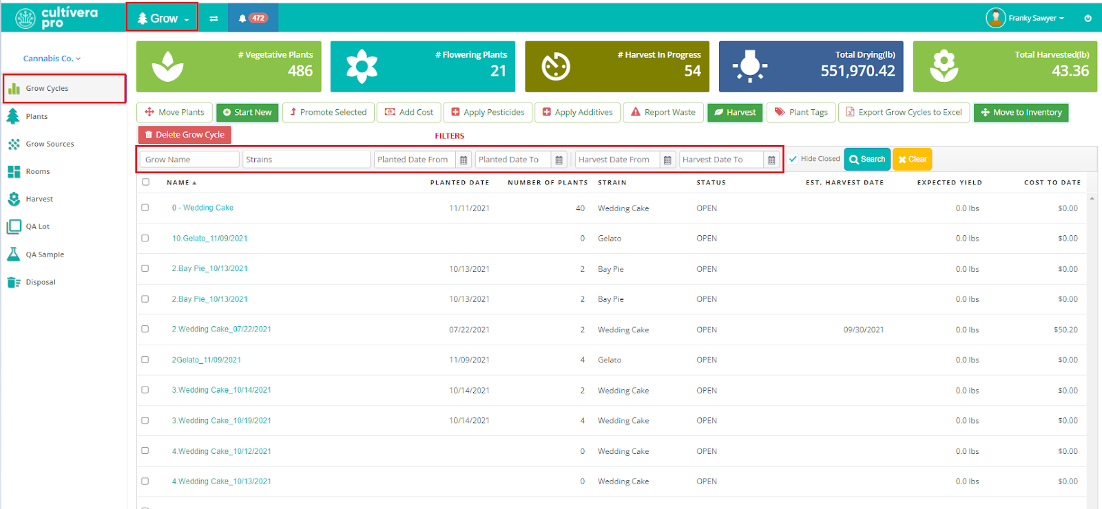Click the Vegetative Plants leaf icon
Viewport: 1102px width, 509px height.
(167, 67)
